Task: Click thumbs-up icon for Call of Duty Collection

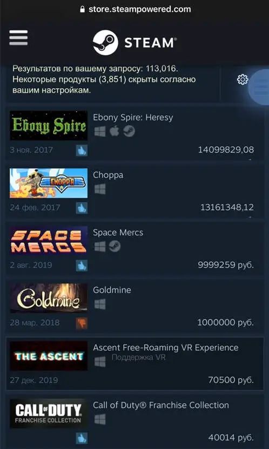Action: tap(82, 438)
